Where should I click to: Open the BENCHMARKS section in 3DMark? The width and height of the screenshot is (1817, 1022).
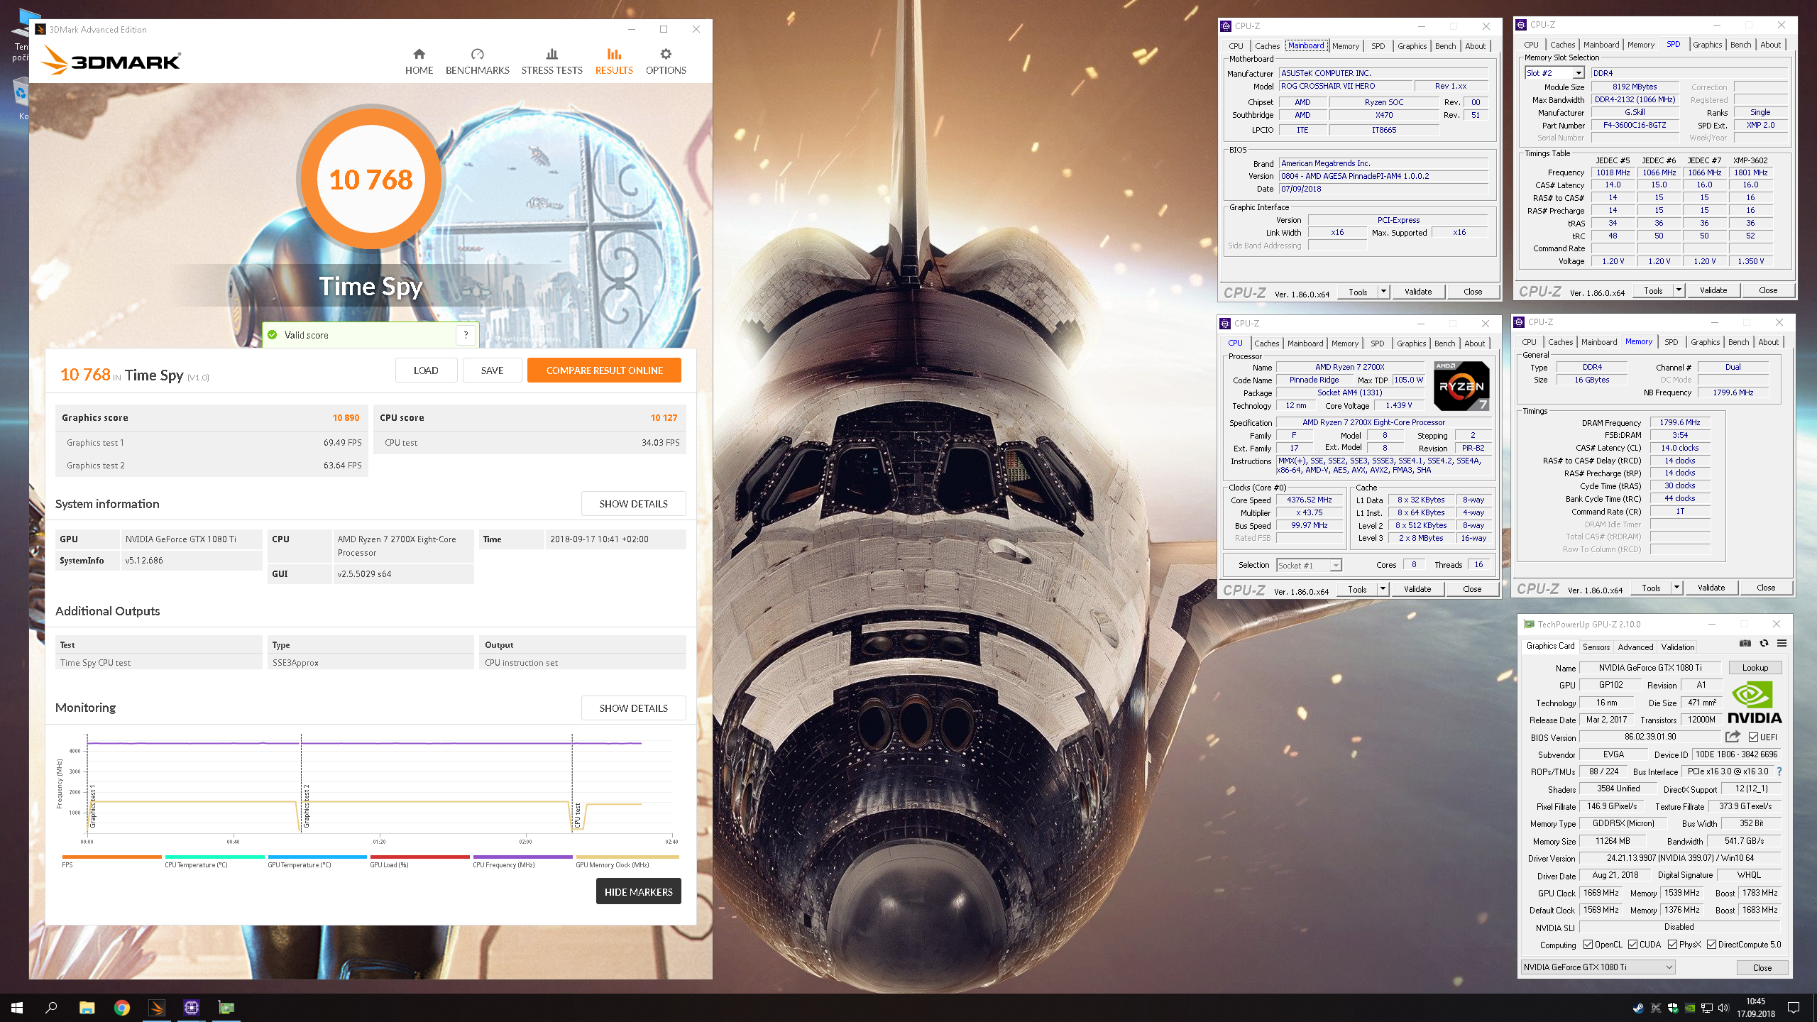(477, 62)
